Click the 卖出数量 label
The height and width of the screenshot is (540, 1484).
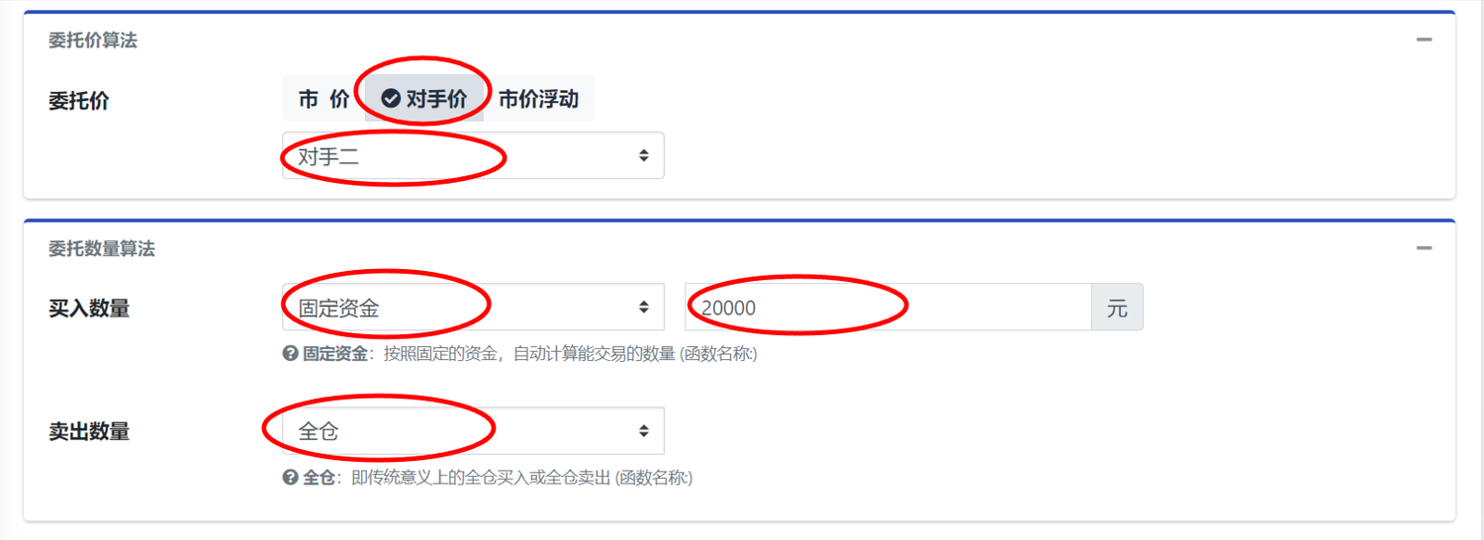pos(89,432)
